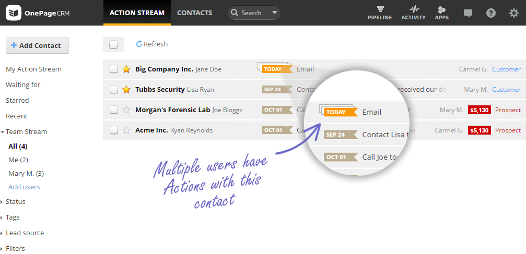The height and width of the screenshot is (254, 526).
Task: Open the Search dropdown arrow
Action: point(274,13)
